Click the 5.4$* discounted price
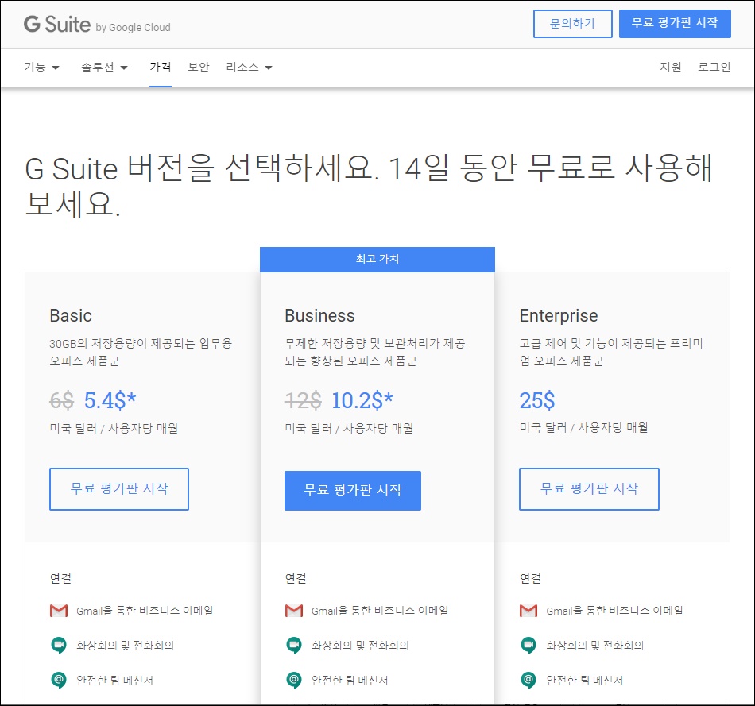 pyautogui.click(x=110, y=400)
